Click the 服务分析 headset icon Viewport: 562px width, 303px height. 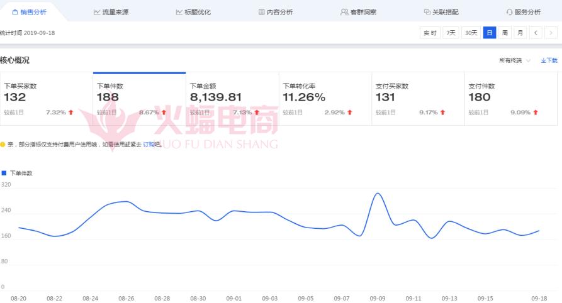click(509, 12)
